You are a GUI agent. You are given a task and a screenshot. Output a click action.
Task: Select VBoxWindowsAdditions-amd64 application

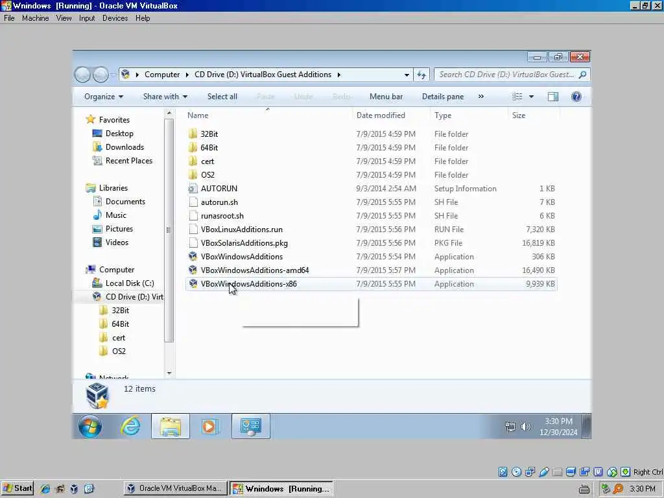pyautogui.click(x=371, y=270)
